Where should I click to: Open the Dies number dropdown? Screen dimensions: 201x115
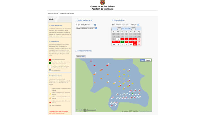click(137, 25)
